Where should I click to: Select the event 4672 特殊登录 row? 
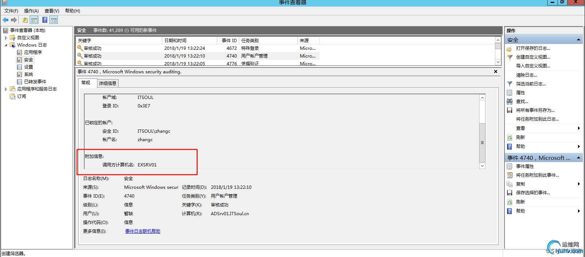[198, 48]
